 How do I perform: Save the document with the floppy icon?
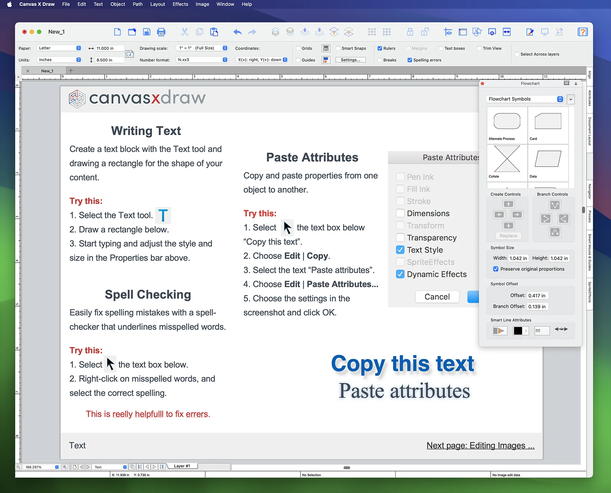(x=147, y=32)
